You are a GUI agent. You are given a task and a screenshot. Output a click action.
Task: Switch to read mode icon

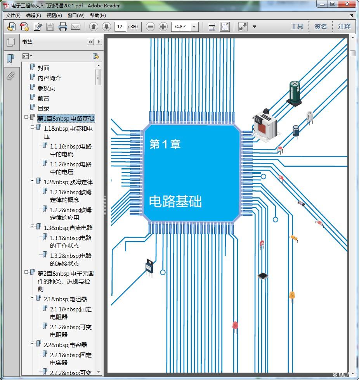(x=243, y=27)
